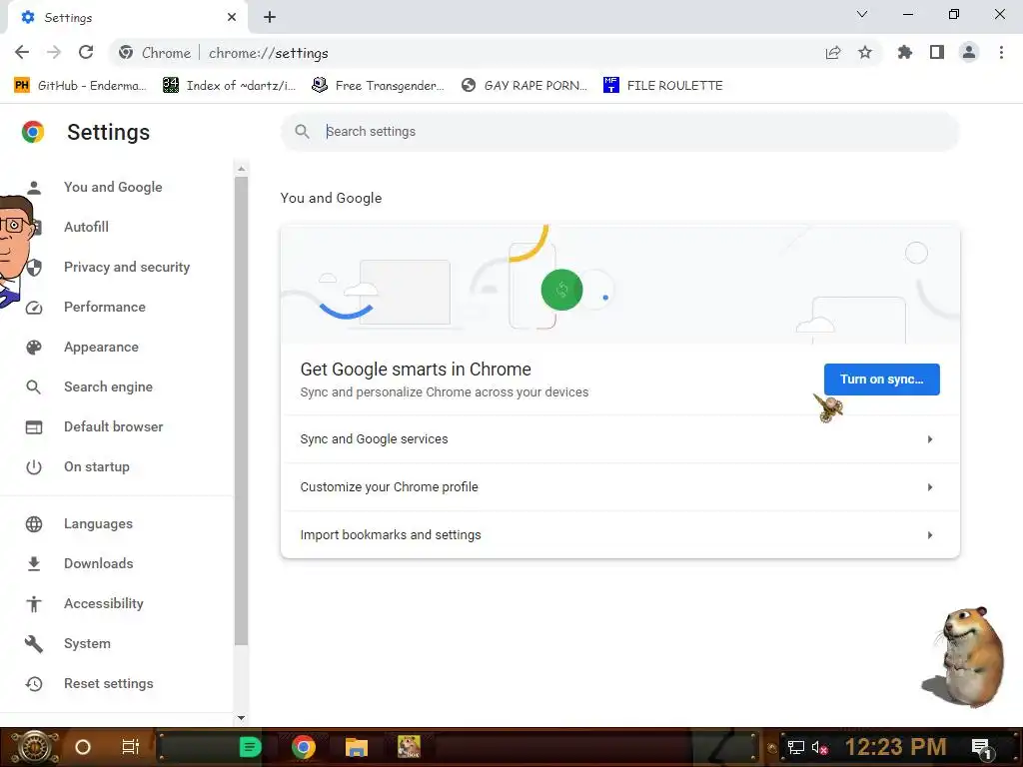This screenshot has width=1023, height=767.
Task: Click the Appearance palette icon
Action: 34,347
